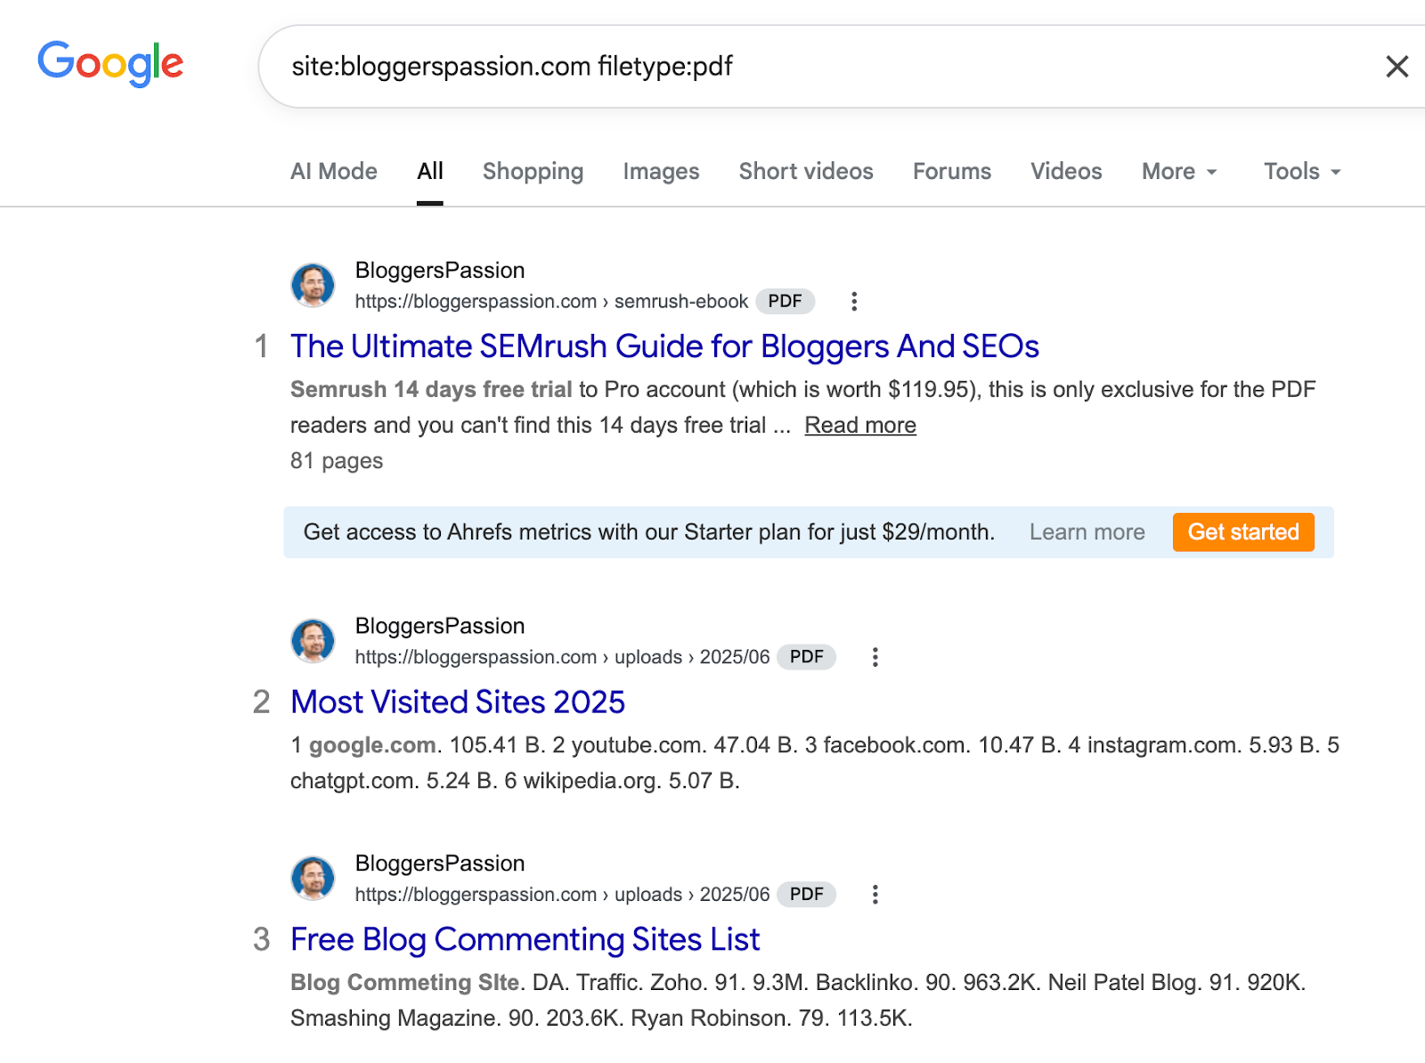Open three-dot menu for semrush-ebook result
The width and height of the screenshot is (1425, 1063).
(854, 302)
